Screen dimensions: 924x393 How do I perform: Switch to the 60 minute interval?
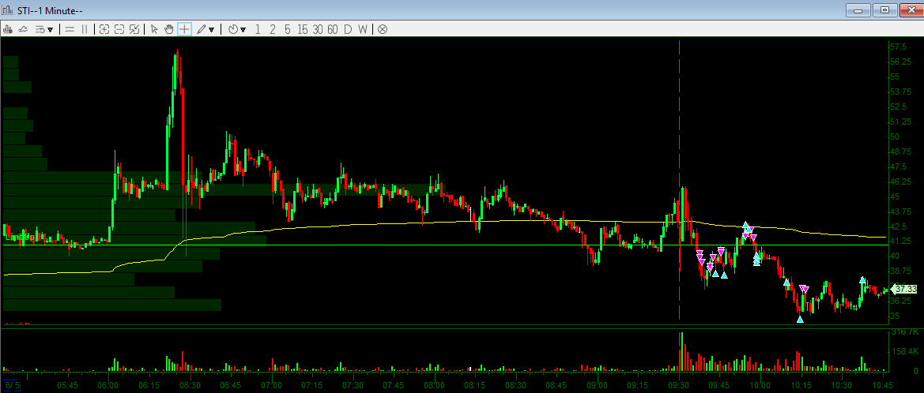coord(332,29)
